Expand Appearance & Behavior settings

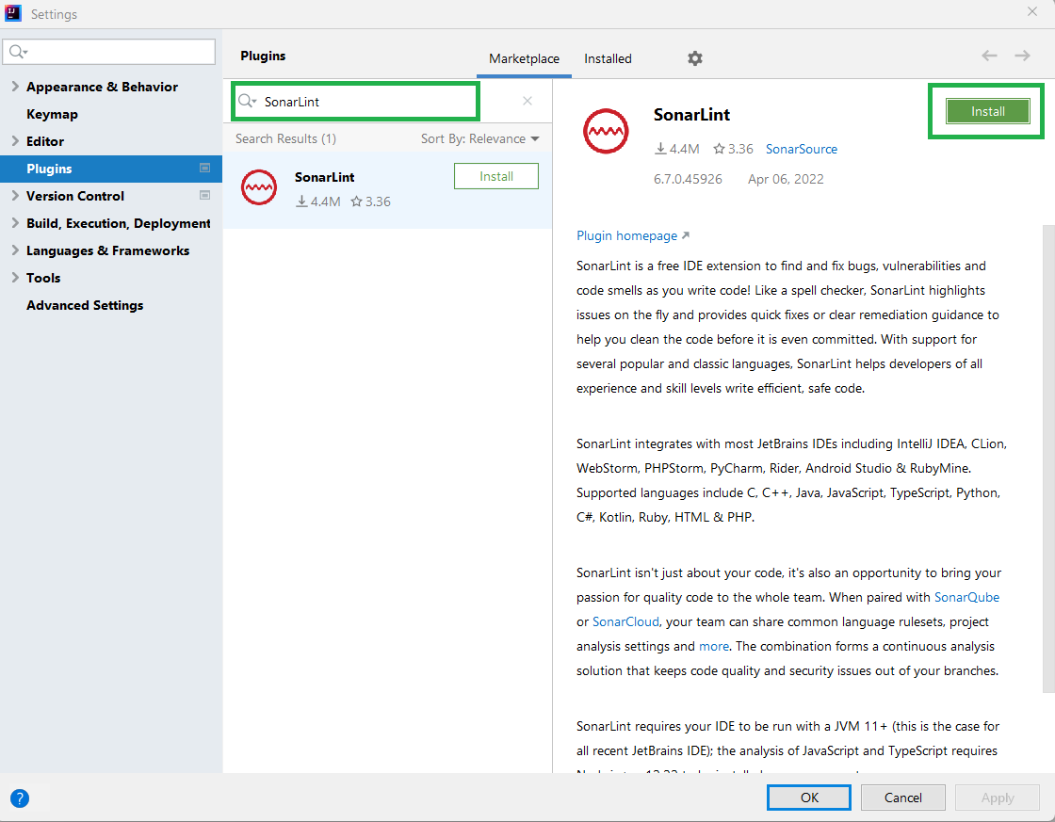point(15,86)
